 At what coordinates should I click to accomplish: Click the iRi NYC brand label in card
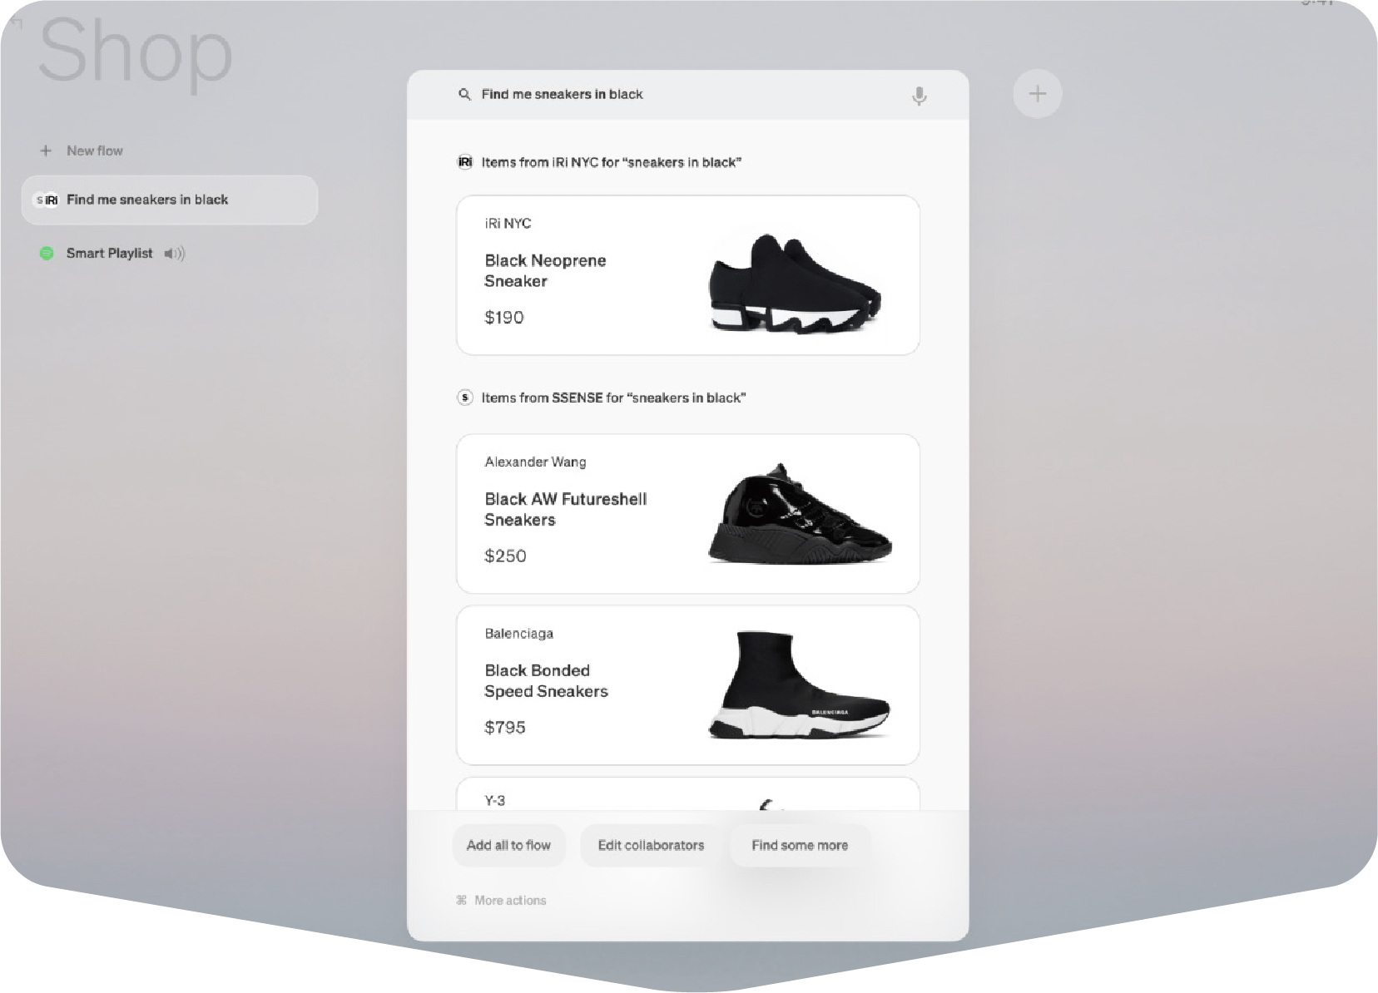tap(508, 223)
